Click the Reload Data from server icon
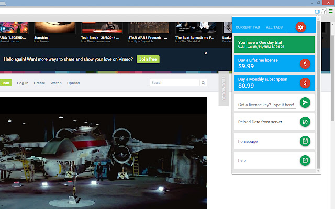This screenshot has width=335, height=209. pos(305,122)
